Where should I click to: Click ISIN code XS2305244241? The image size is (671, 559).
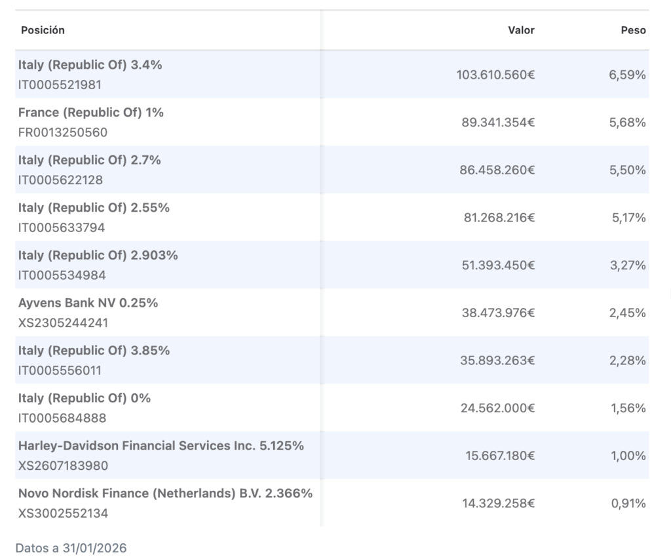pyautogui.click(x=64, y=322)
